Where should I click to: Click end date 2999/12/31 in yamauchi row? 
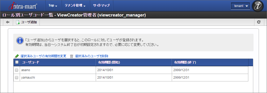pos(181,78)
